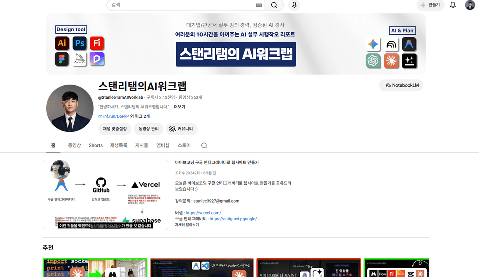Click the 만들기 create button
Image resolution: width=479 pixels, height=277 pixels.
point(430,5)
